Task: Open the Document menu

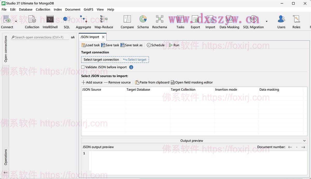Action: pyautogui.click(x=73, y=9)
